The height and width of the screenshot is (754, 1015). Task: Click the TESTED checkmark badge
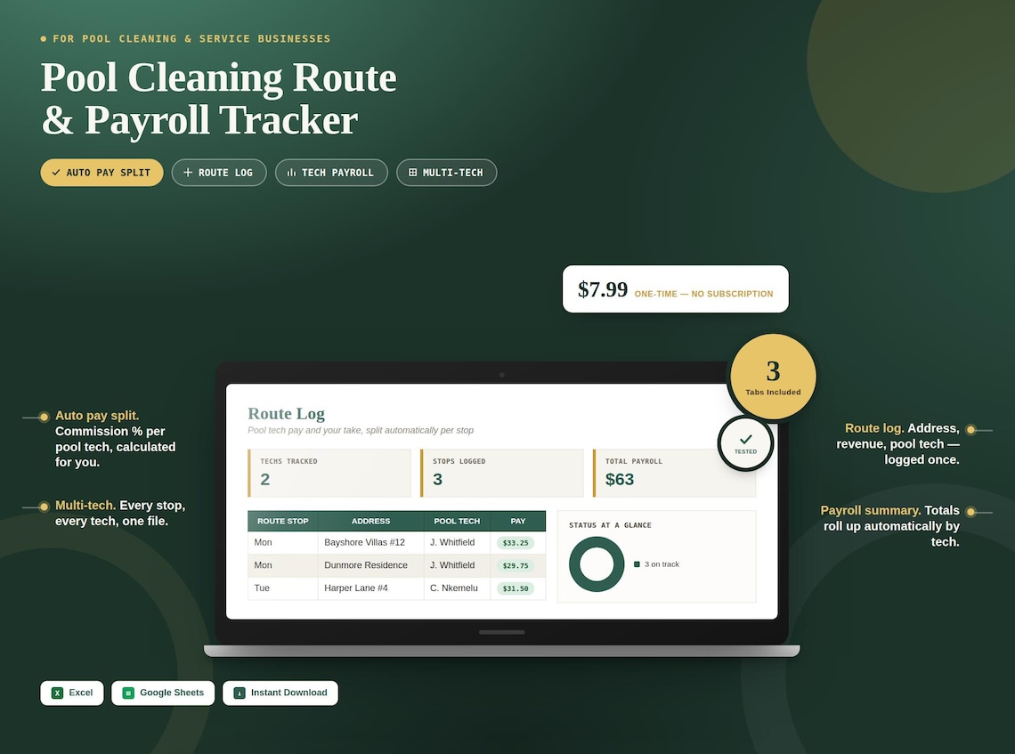[746, 443]
